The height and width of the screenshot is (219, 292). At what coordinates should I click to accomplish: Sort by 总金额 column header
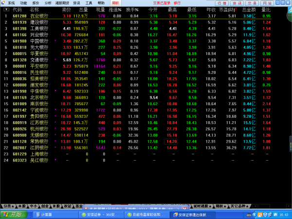(249, 10)
